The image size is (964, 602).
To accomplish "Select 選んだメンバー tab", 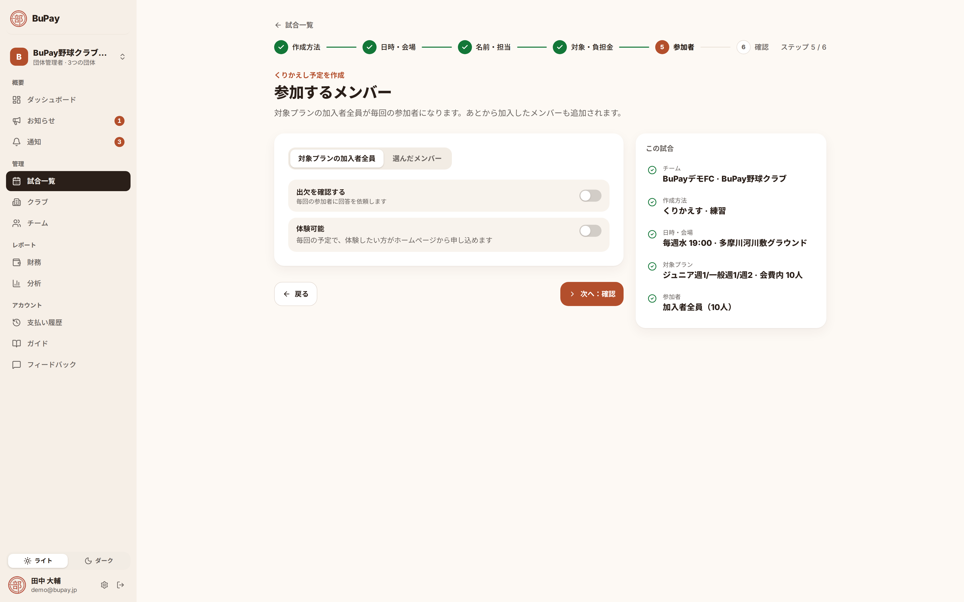I will (x=417, y=159).
